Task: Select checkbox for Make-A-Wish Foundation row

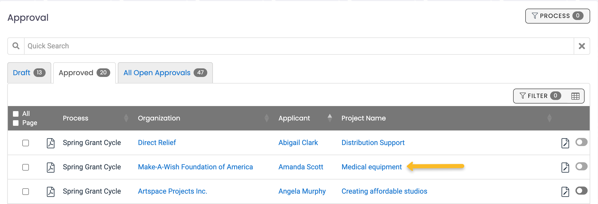Action: [26, 167]
